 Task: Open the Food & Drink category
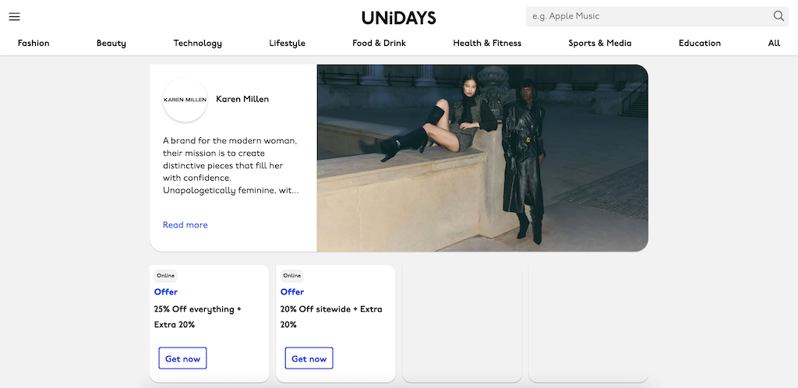tap(380, 43)
